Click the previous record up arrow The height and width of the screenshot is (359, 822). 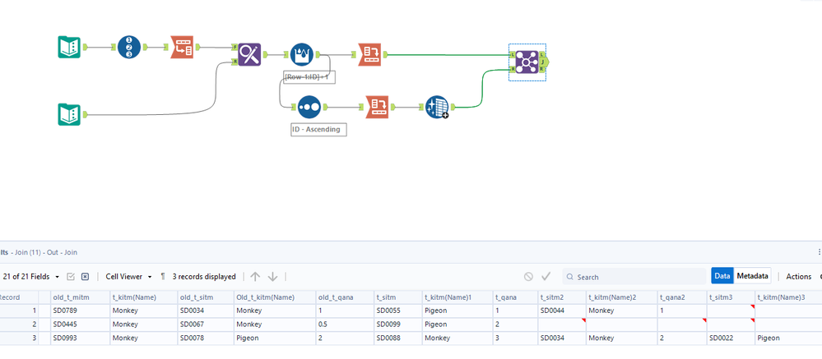click(255, 276)
